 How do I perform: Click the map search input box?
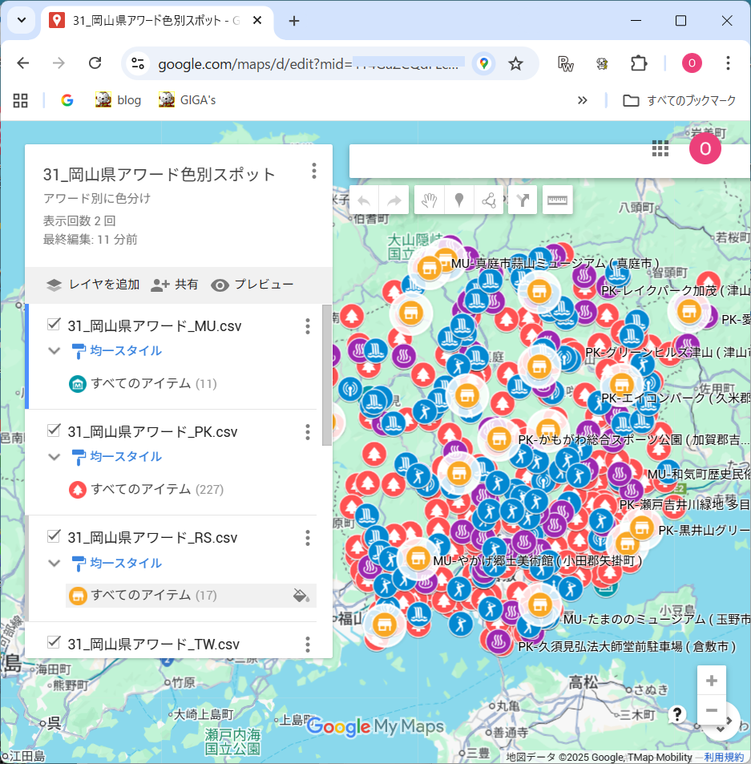coord(497,162)
